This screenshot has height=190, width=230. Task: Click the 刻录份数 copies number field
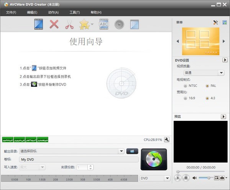82,167
